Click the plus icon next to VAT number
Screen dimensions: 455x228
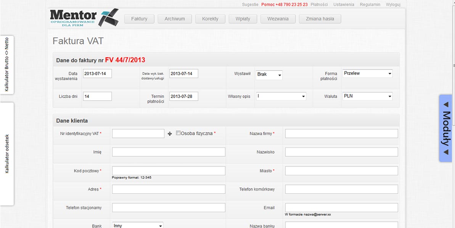click(170, 134)
